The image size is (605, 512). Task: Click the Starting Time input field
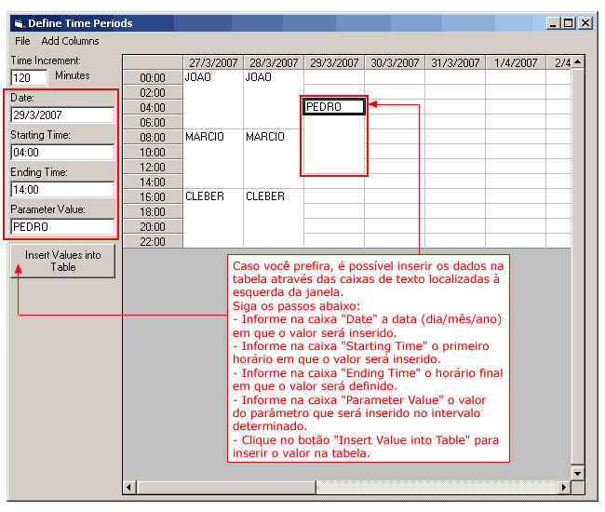pos(62,152)
